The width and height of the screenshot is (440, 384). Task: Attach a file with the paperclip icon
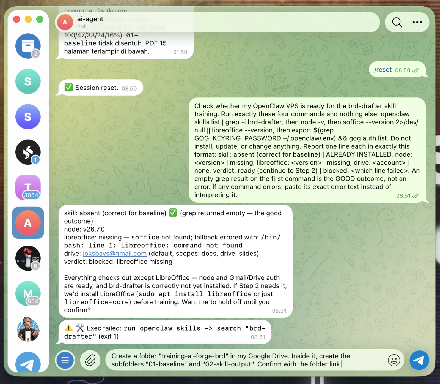90,360
